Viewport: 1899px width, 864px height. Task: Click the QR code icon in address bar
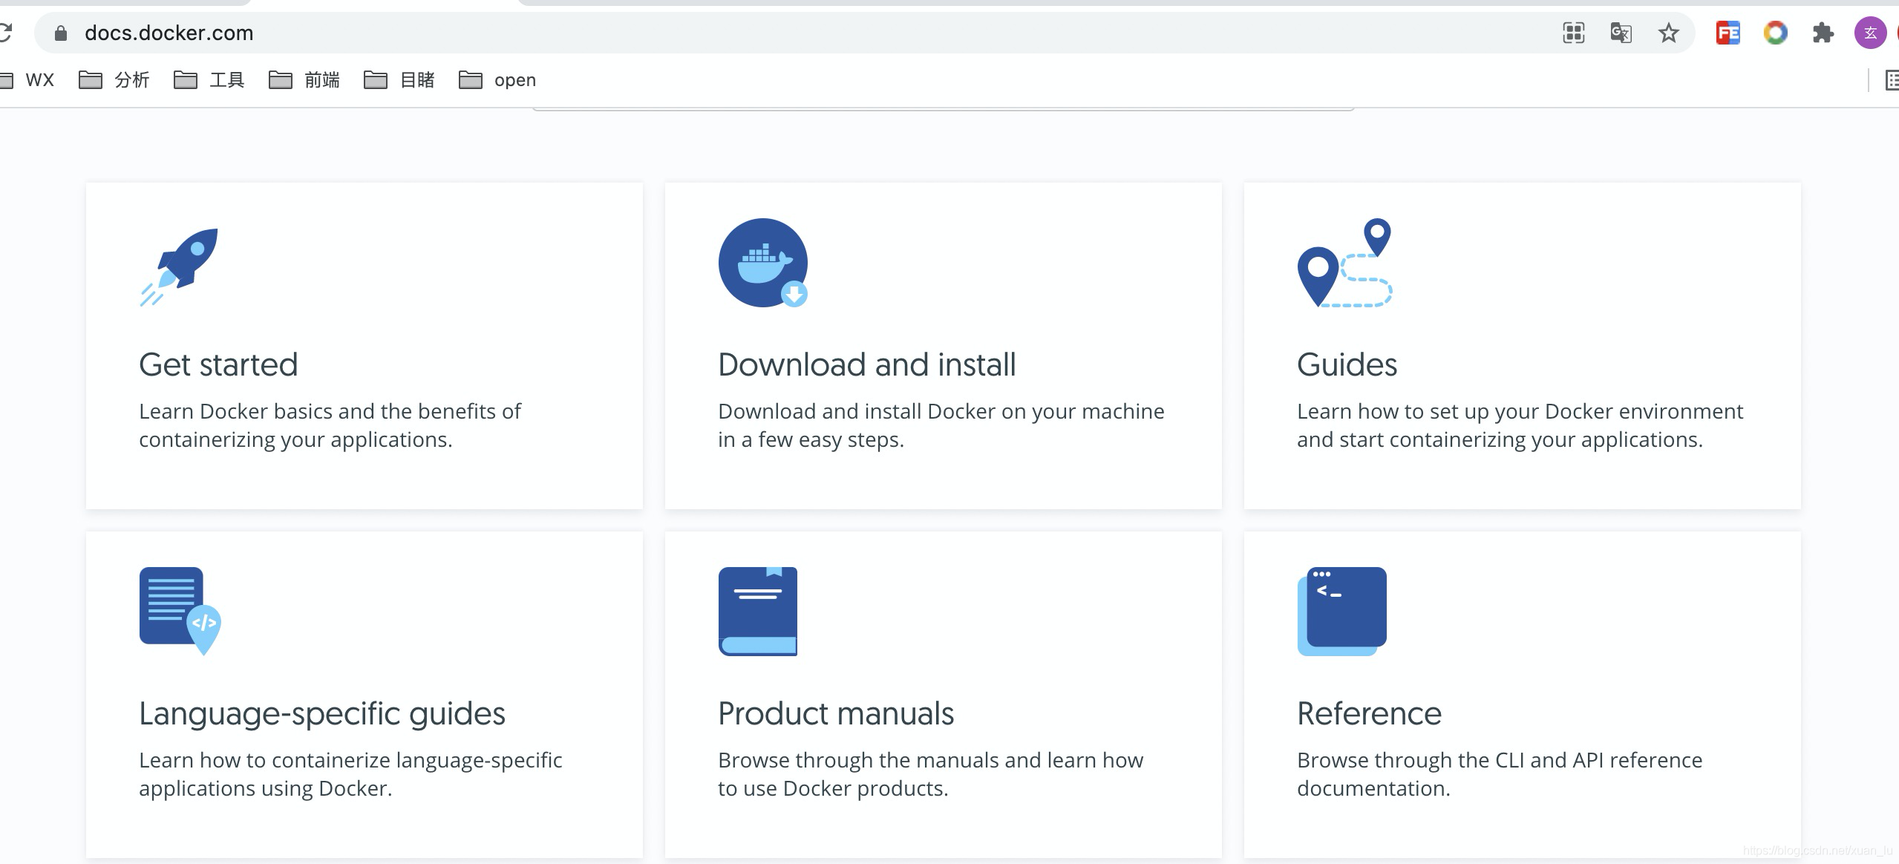[1573, 33]
